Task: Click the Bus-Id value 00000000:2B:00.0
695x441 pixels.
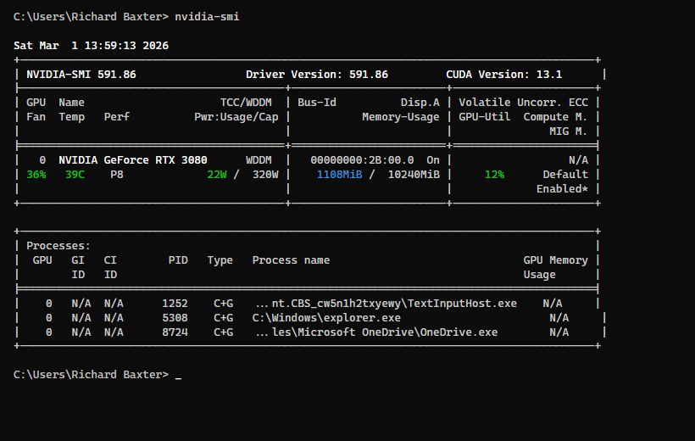Action: point(362,160)
